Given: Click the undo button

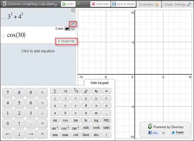Looking at the screenshot, I should (68, 4).
